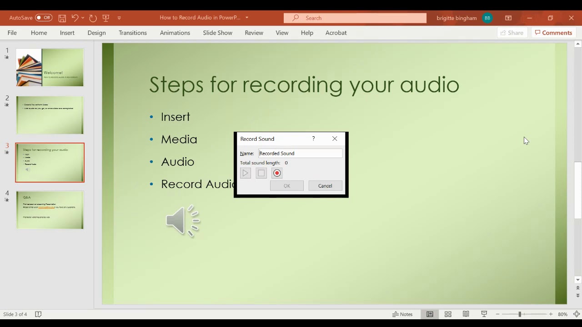Click the Save icon in title bar
Viewport: 582px width, 327px height.
62,18
